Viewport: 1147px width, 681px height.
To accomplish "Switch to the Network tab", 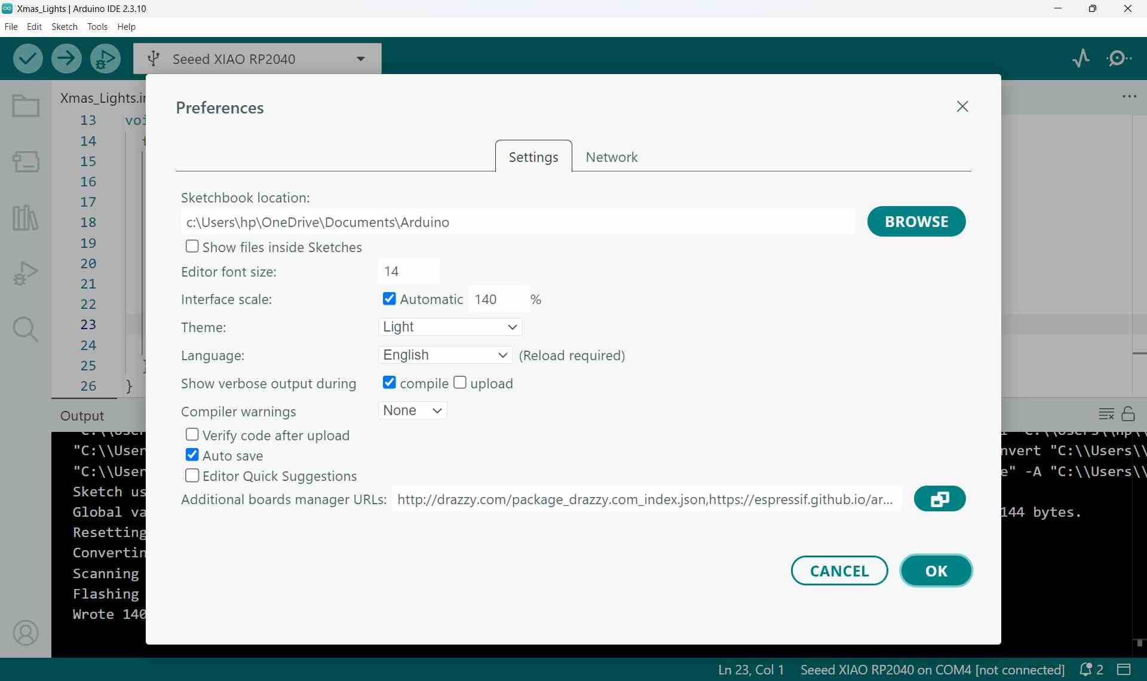I will coord(612,157).
